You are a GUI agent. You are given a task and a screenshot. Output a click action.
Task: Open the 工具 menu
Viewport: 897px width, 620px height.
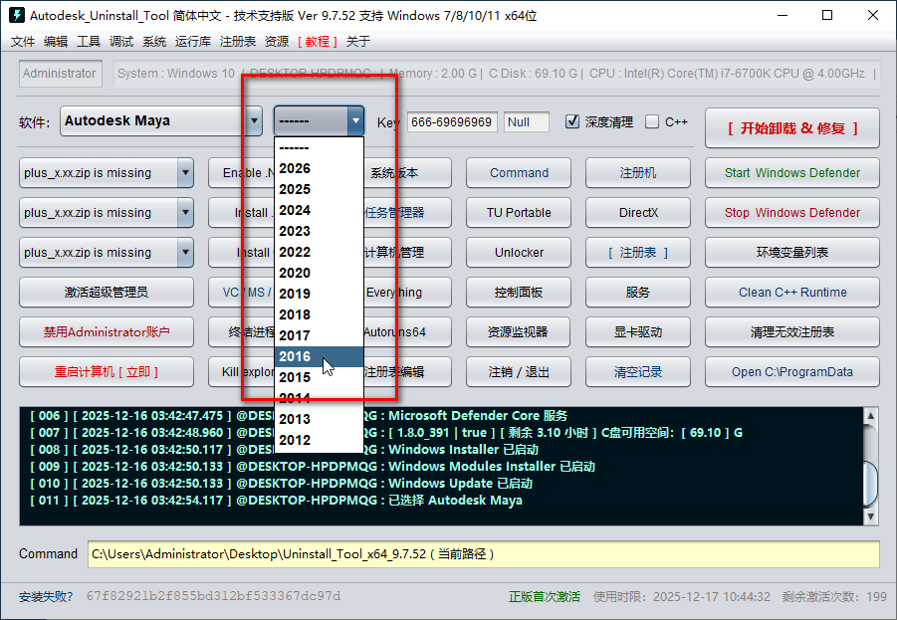pos(89,41)
